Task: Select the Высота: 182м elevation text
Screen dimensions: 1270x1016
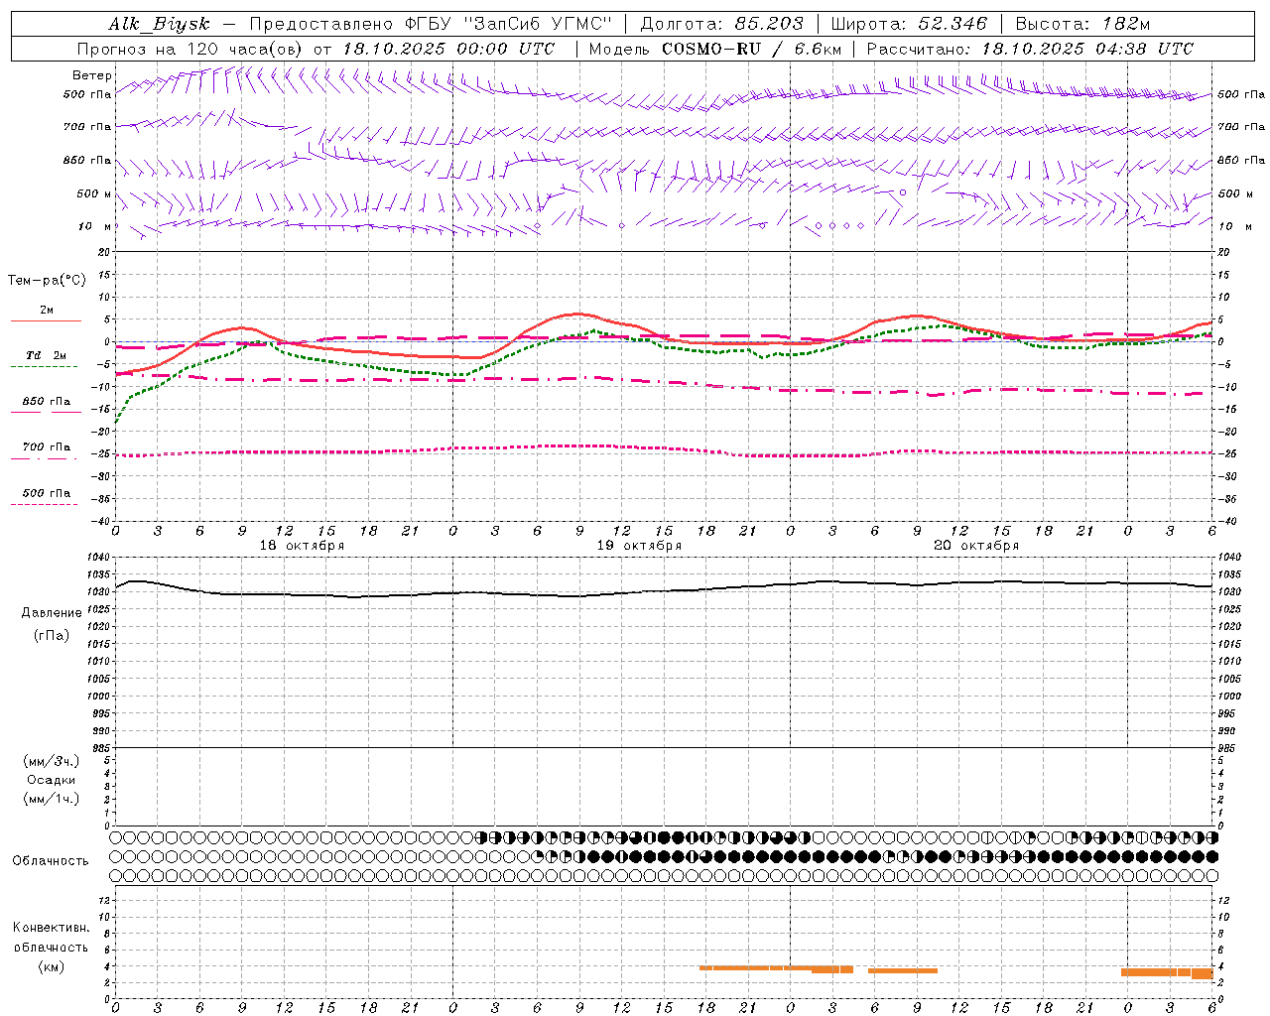Action: pos(1082,24)
